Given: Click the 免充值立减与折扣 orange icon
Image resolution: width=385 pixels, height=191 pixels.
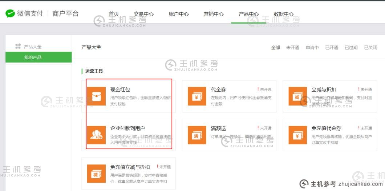Looking at the screenshot, I should 96,174.
